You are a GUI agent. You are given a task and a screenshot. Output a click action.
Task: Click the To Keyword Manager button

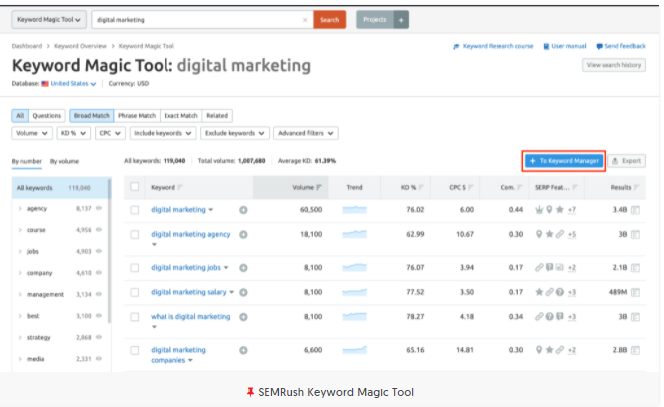564,161
